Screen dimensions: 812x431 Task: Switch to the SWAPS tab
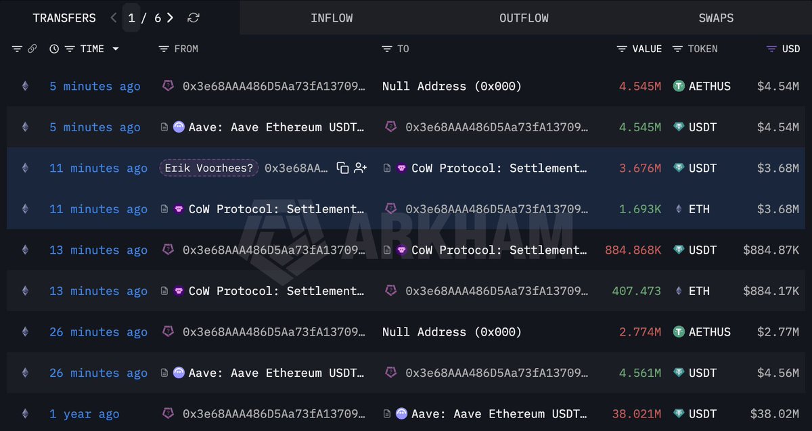pyautogui.click(x=716, y=18)
